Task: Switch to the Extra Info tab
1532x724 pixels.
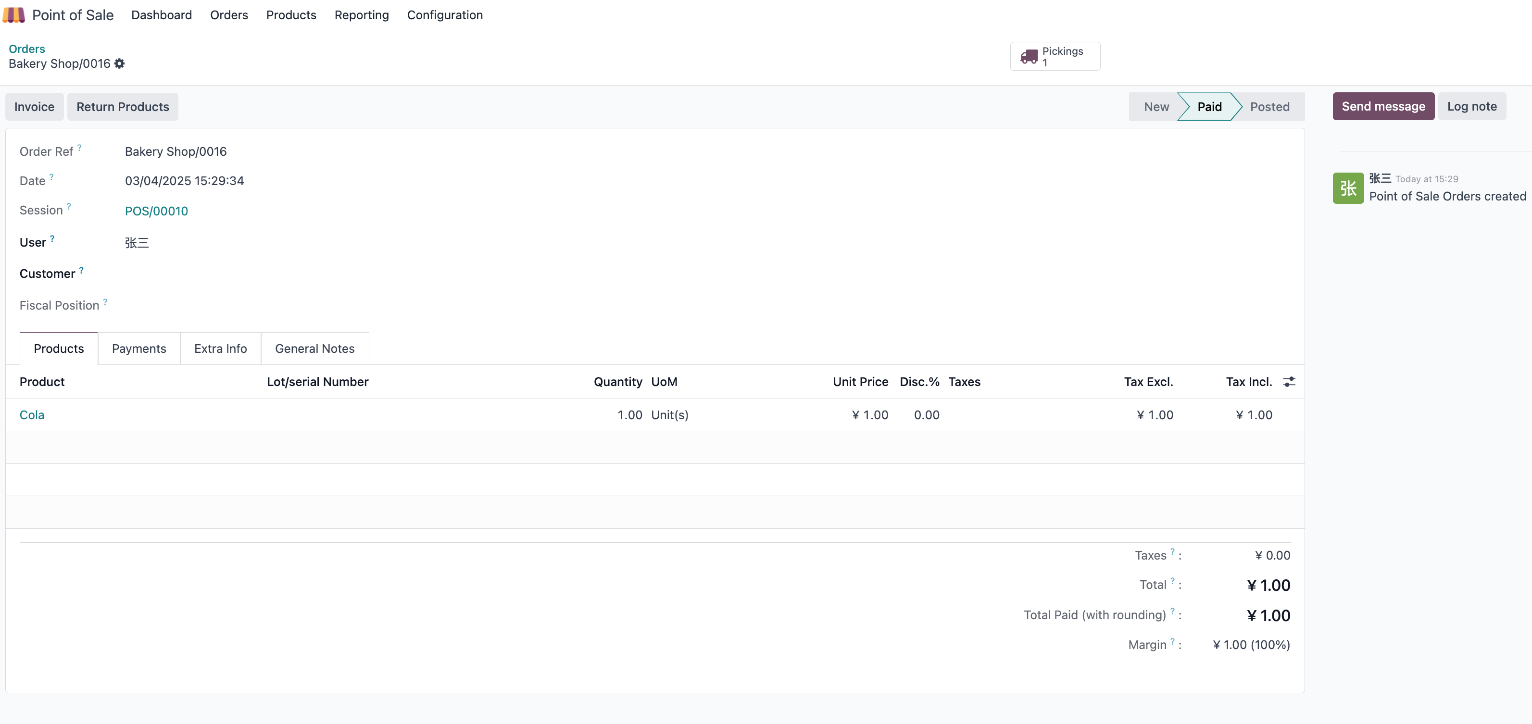Action: [x=220, y=349]
